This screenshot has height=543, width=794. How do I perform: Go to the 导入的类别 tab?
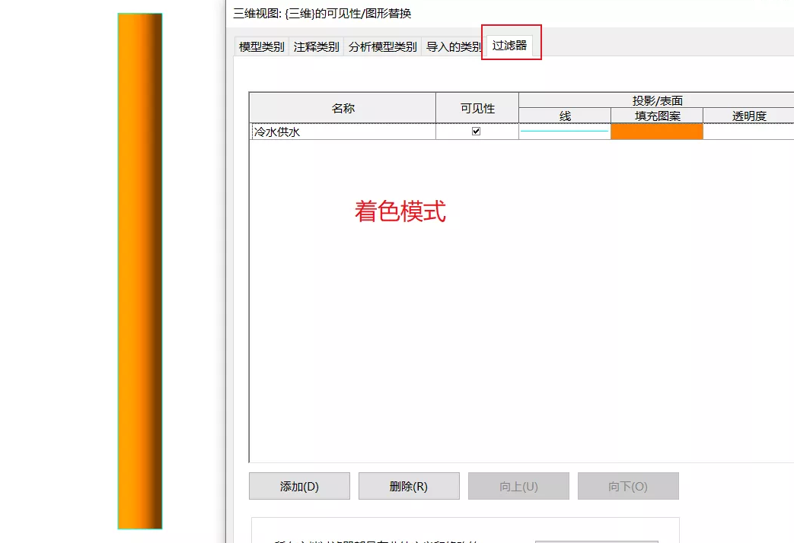[453, 46]
